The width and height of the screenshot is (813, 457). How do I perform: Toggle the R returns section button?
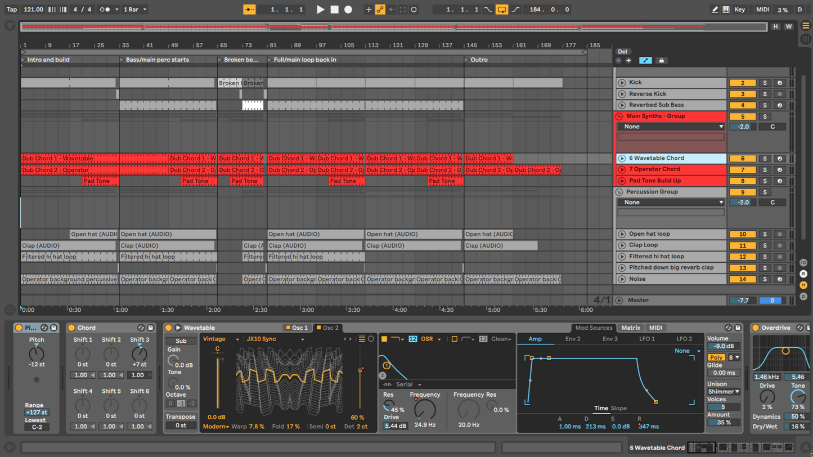click(803, 274)
